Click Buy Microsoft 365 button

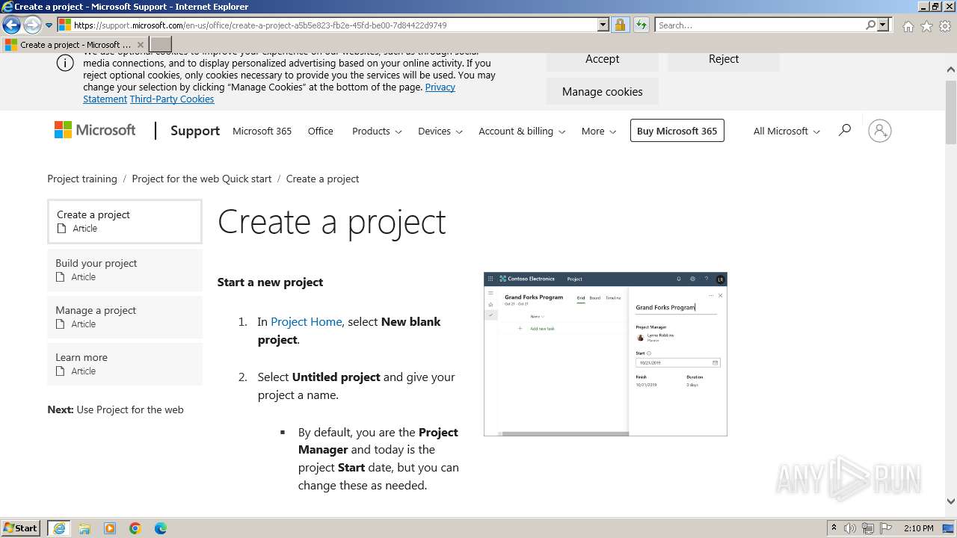[x=677, y=131]
